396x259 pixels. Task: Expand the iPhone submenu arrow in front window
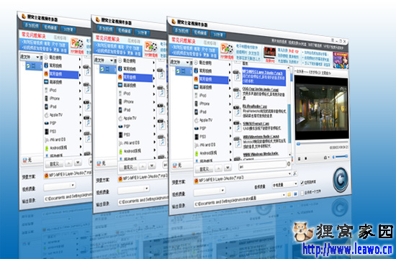point(230,104)
